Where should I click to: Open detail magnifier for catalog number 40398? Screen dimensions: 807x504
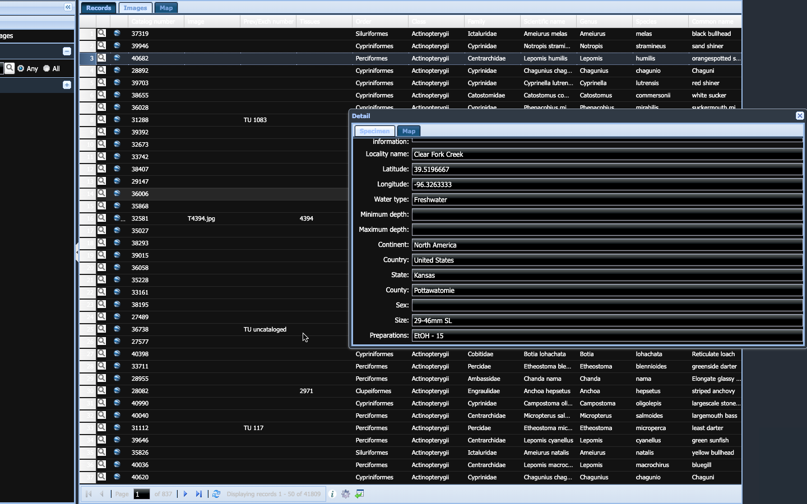[102, 354]
